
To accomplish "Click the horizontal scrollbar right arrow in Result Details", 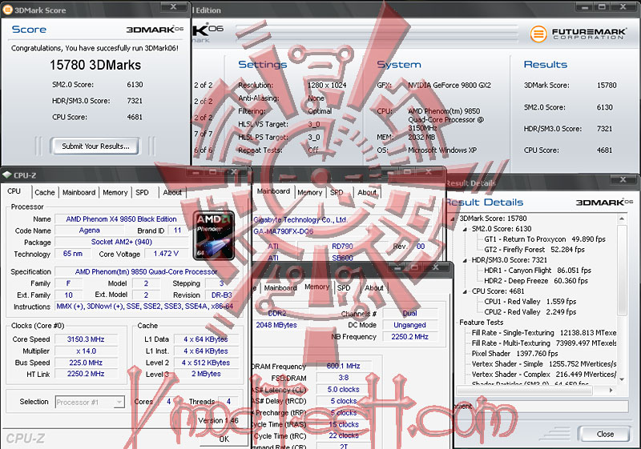I will [x=611, y=391].
